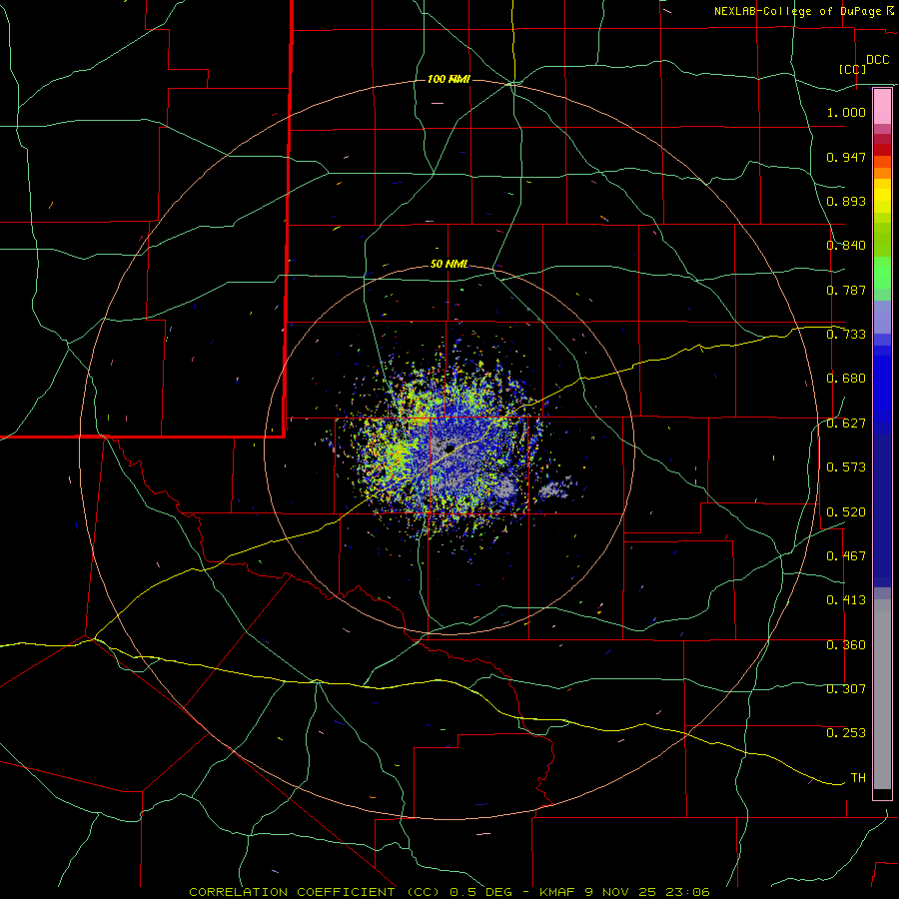This screenshot has width=899, height=899.
Task: Click the 0.627 scale value
Action: (846, 424)
